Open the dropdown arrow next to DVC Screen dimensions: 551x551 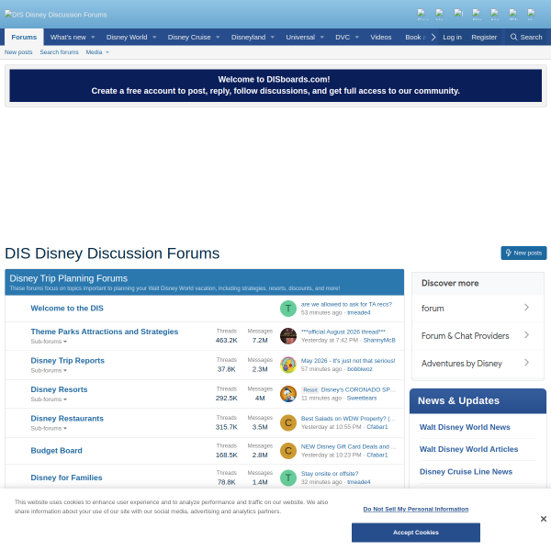[356, 38]
